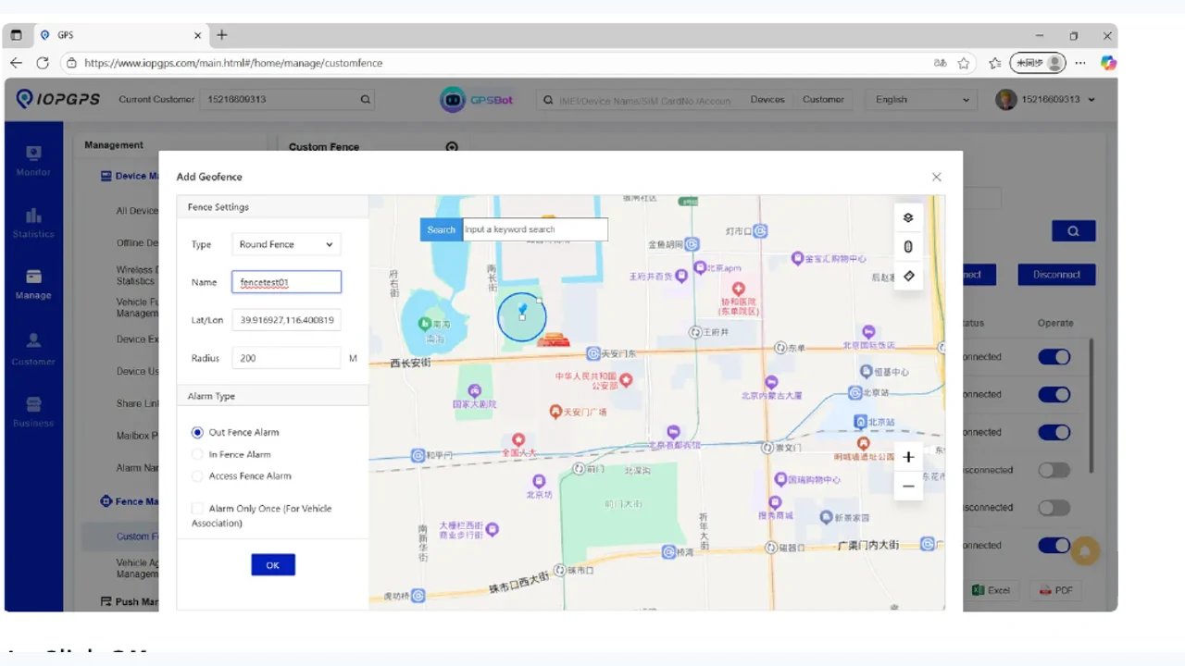The image size is (1185, 666).
Task: Zoom out the map with minus
Action: [908, 486]
